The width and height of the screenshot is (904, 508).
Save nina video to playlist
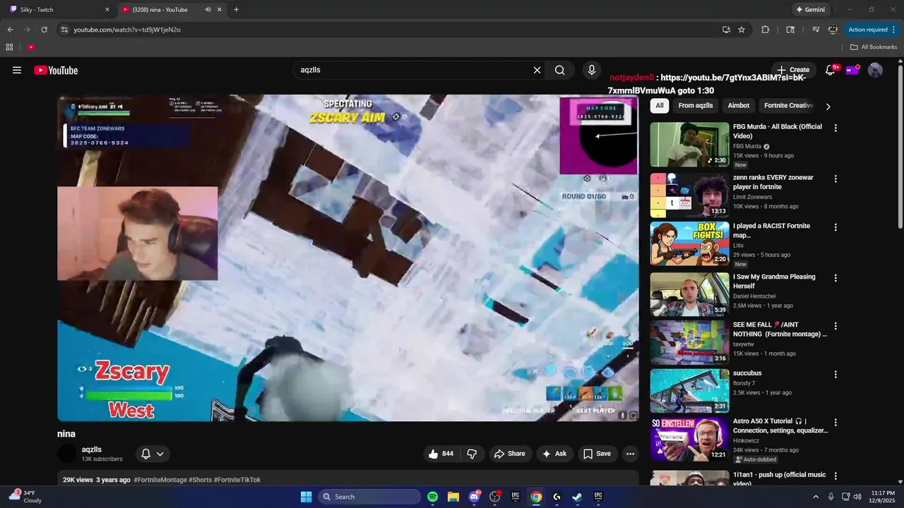coord(597,454)
